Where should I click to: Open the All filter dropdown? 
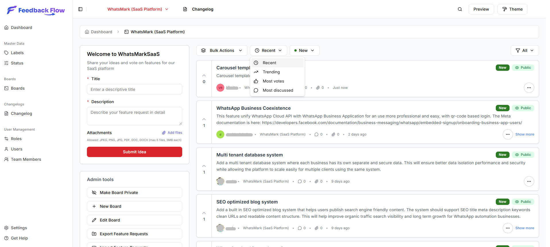tap(525, 50)
